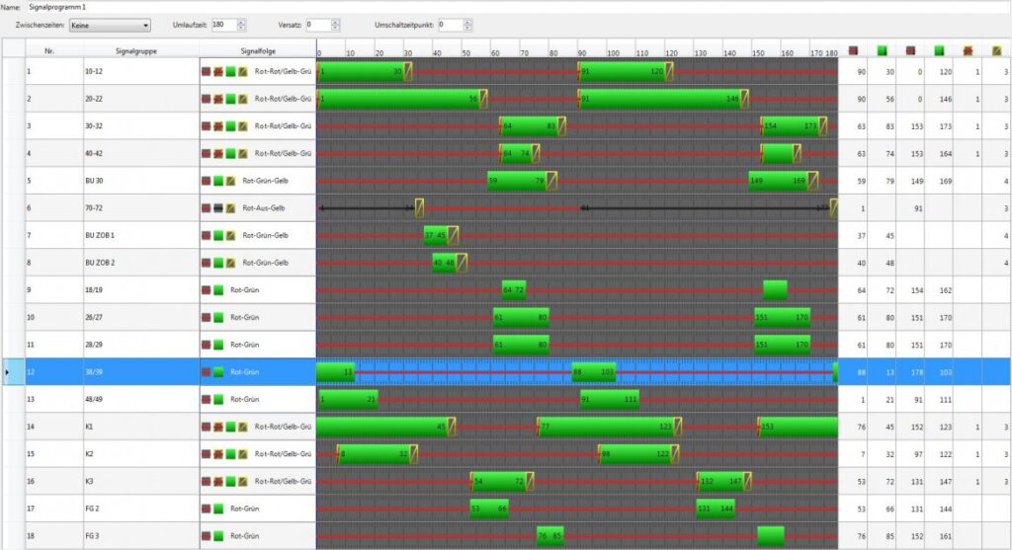Click the Umschaltzeitpunkt value field

450,25
